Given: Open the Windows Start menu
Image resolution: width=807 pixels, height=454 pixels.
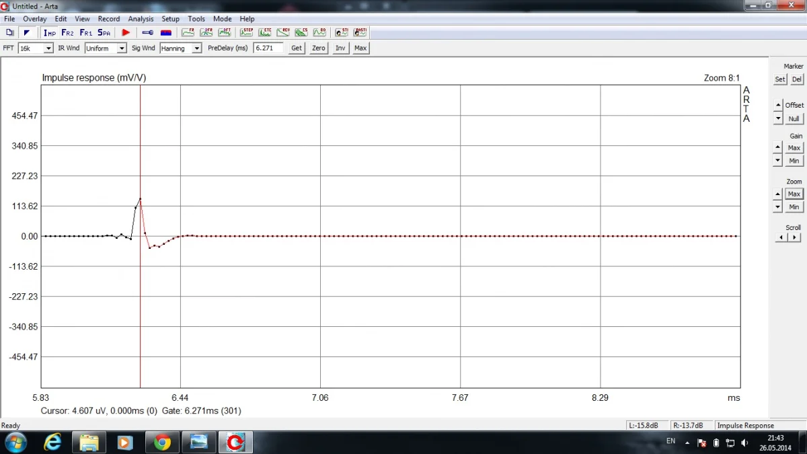Looking at the screenshot, I should click(15, 443).
